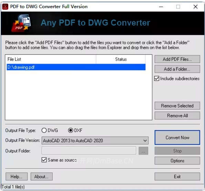Close the converter window
205x191 pixels.
click(195, 7)
